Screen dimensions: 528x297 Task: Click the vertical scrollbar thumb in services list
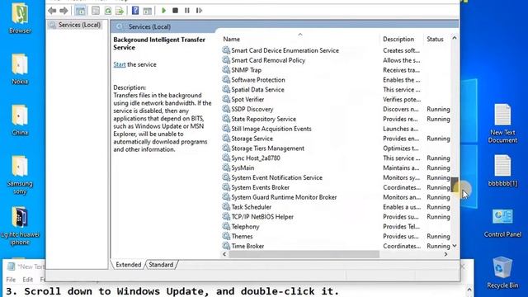(455, 185)
